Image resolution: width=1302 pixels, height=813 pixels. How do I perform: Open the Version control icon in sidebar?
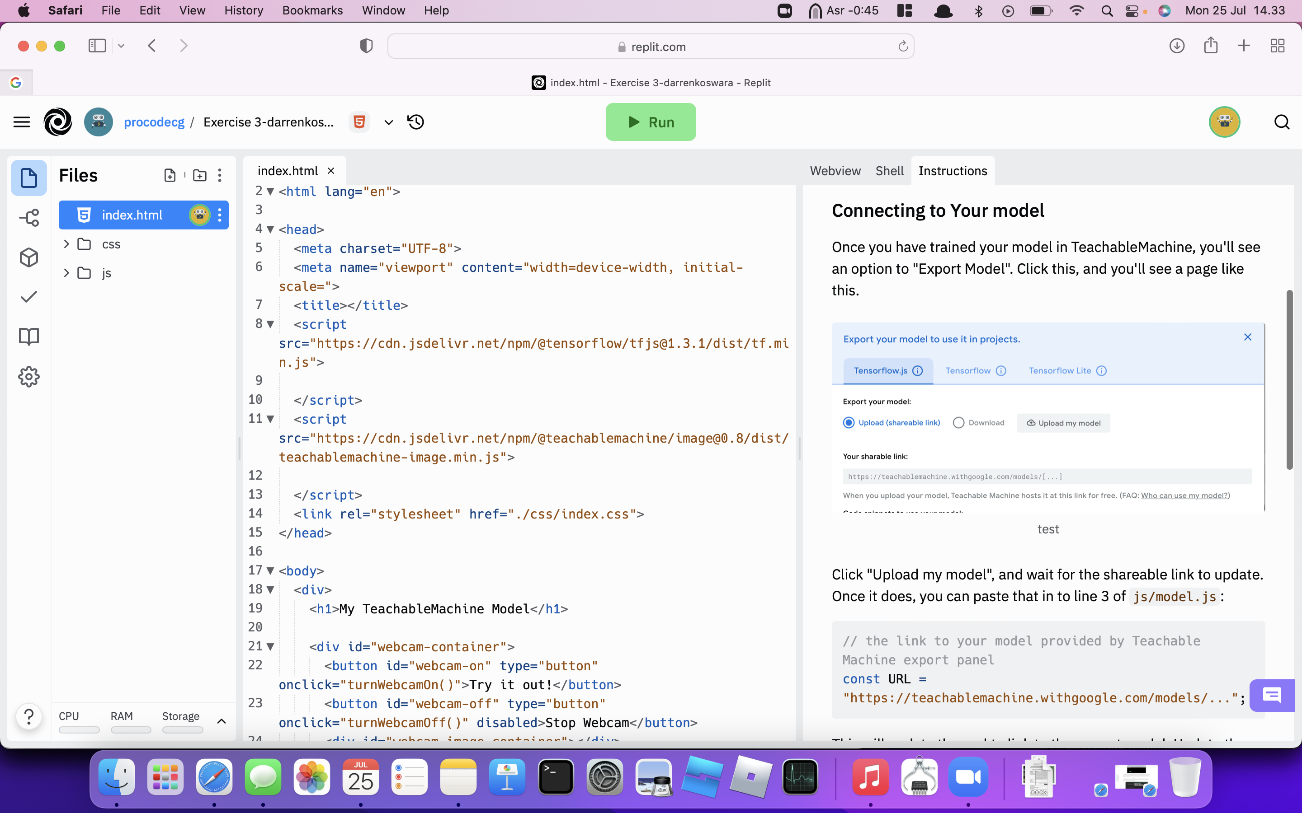[x=28, y=218]
